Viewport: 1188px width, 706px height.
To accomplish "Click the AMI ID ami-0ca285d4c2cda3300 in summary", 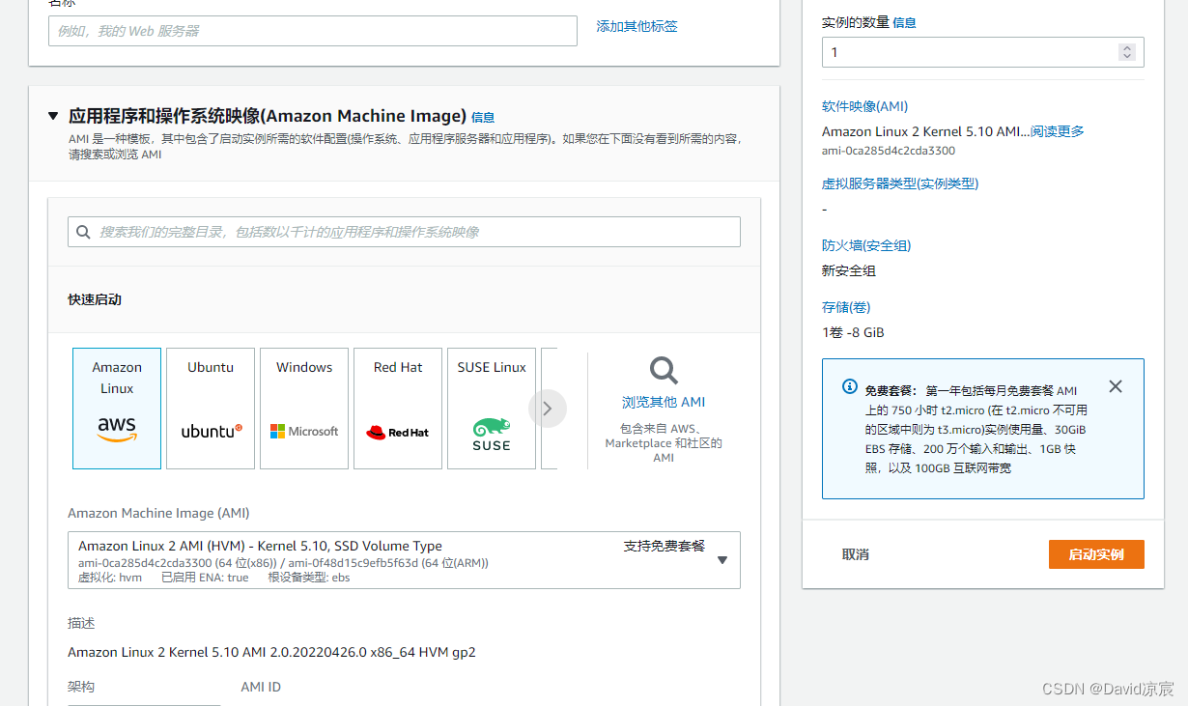I will (888, 151).
